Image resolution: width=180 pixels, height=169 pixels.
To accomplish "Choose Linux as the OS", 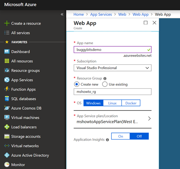I will coord(112,103).
